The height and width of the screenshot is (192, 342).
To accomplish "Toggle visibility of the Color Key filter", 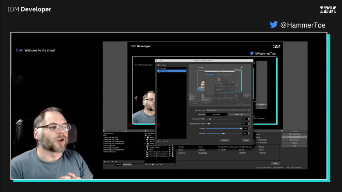I will (x=159, y=68).
